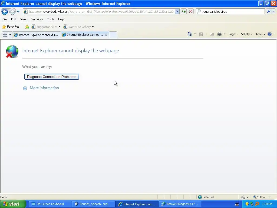Open the tab list dropdown arrow
277x208 pixels.
point(10,35)
